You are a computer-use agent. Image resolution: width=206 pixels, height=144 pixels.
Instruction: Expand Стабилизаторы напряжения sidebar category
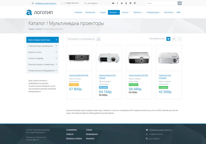coord(42,46)
